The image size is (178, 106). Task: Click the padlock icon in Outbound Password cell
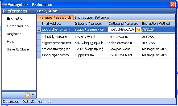point(138,29)
